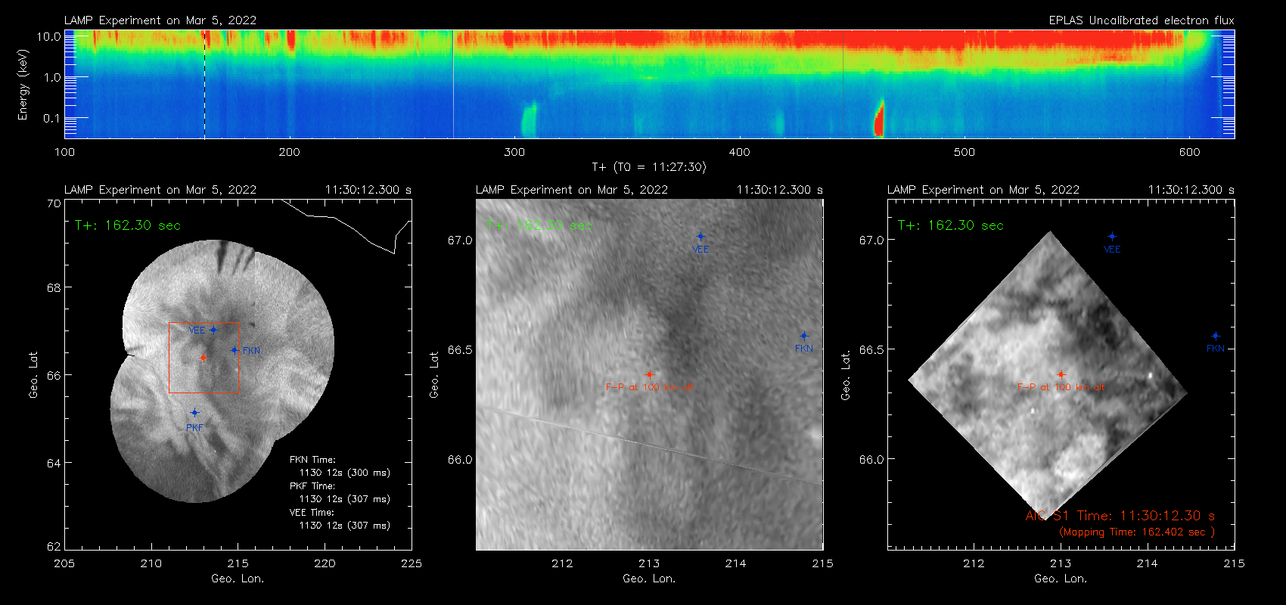Click the red F-P marker in middle panel

click(649, 374)
